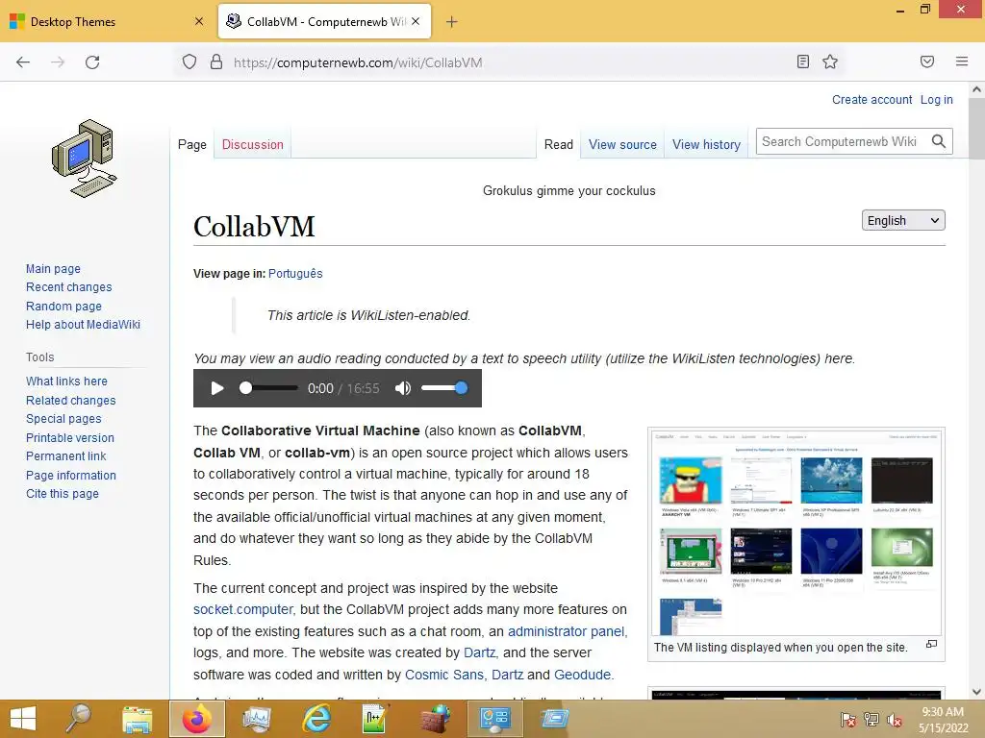Switch to the Desktop Themes tab
Viewport: 985px width, 738px height.
click(x=107, y=21)
